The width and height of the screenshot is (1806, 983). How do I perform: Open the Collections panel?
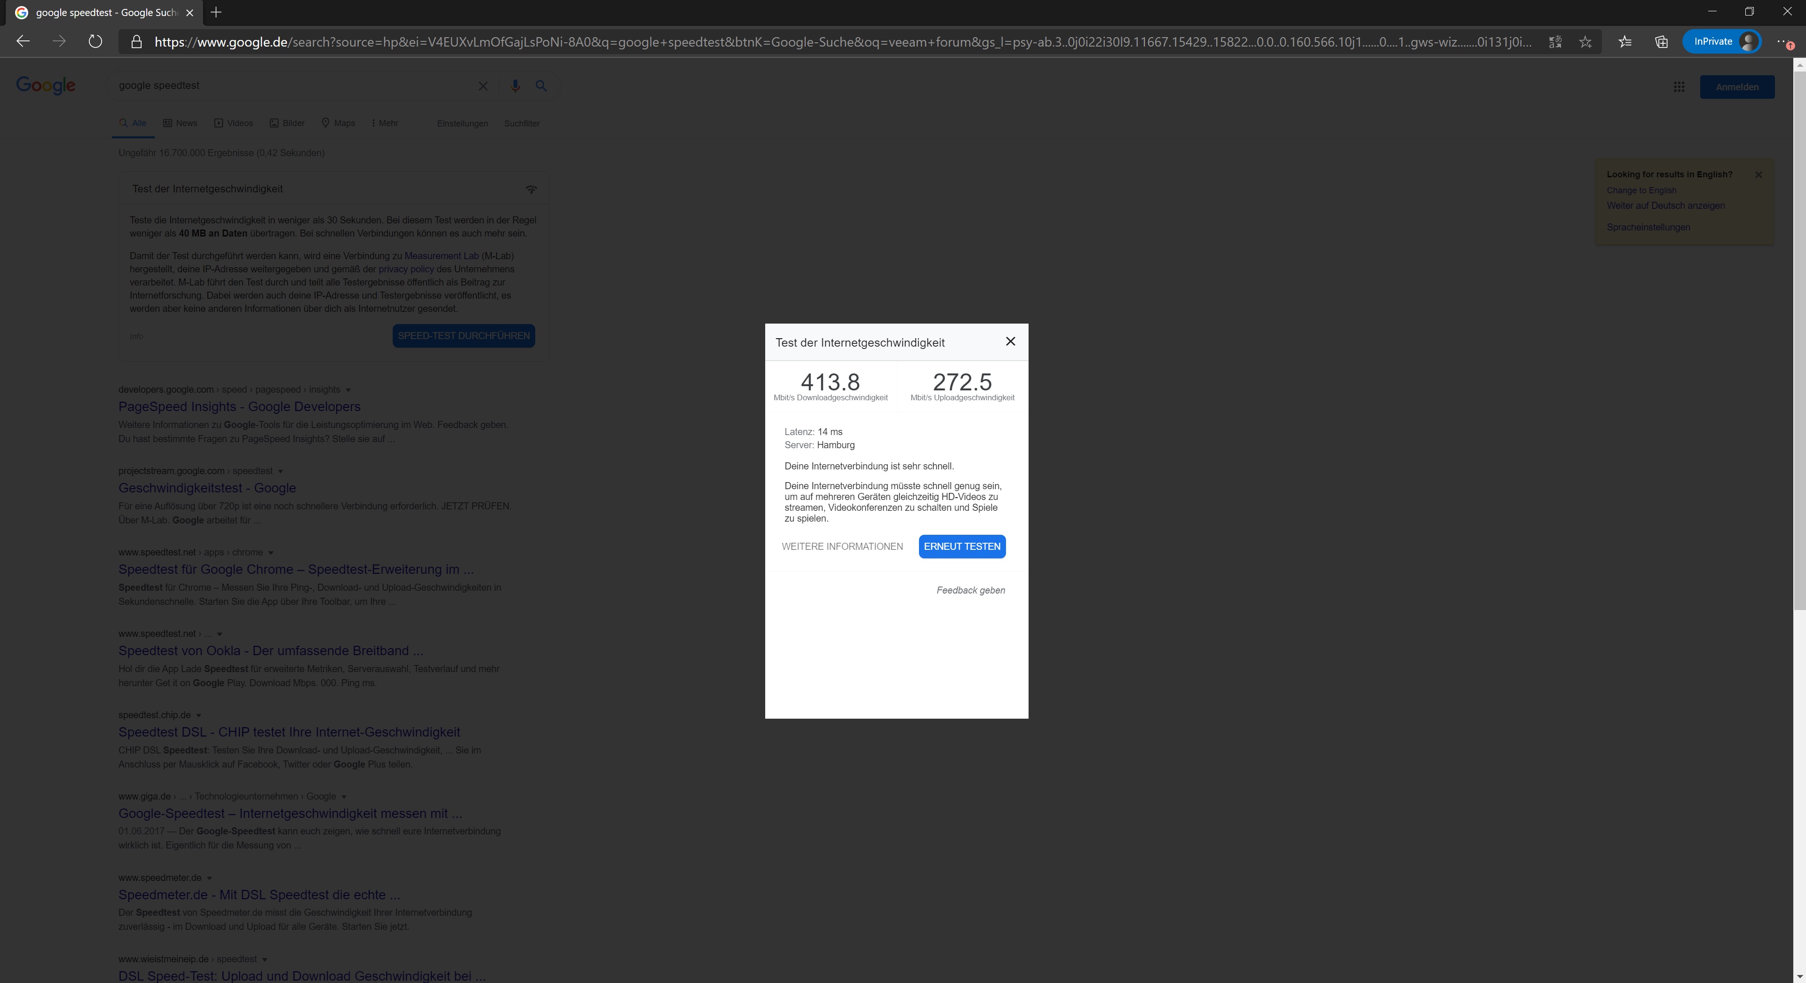[x=1662, y=42]
